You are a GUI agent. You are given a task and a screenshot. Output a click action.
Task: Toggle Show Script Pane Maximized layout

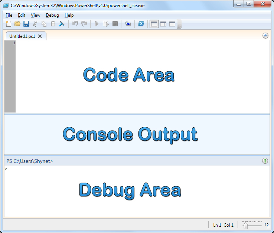click(x=172, y=24)
